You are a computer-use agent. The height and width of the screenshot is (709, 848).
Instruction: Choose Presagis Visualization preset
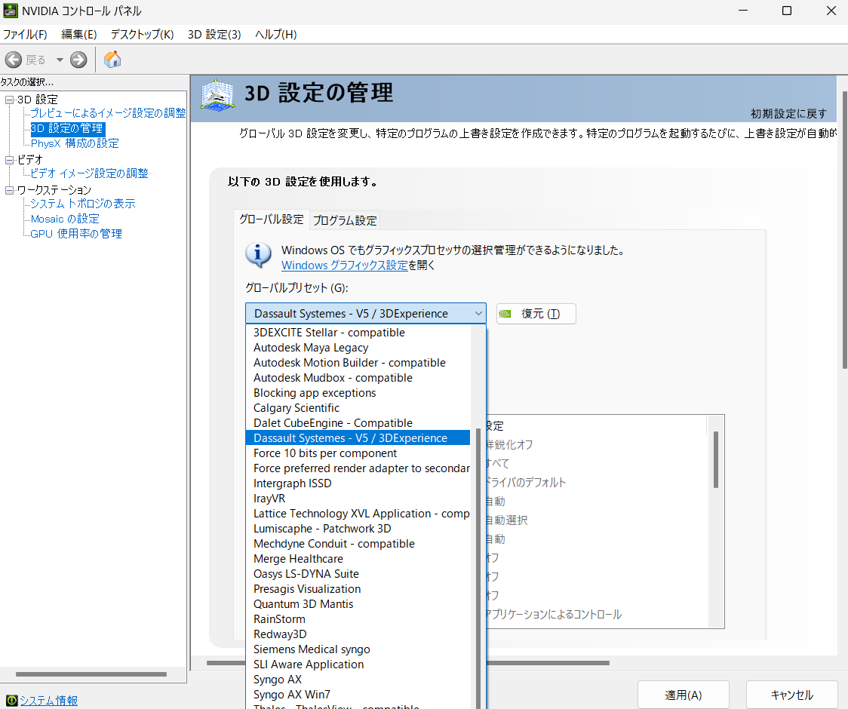pos(358,590)
